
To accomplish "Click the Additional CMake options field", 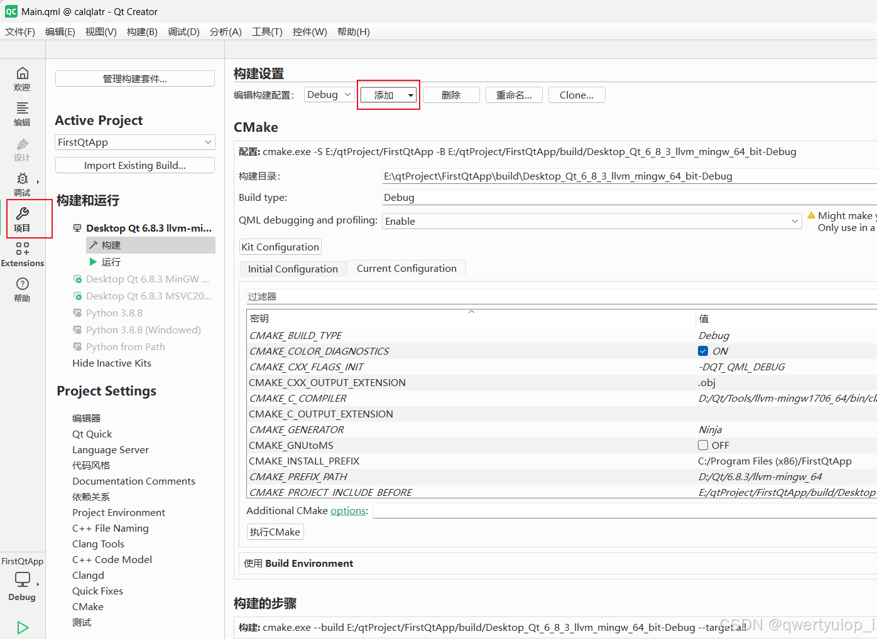I will point(624,511).
